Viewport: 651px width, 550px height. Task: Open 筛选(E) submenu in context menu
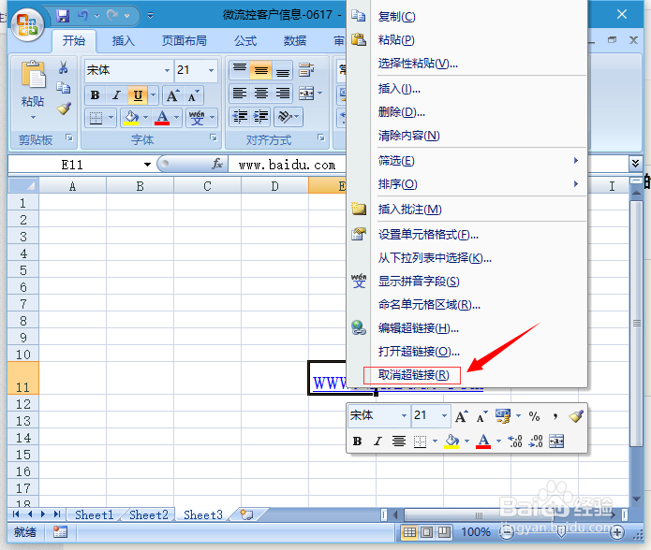tap(467, 160)
